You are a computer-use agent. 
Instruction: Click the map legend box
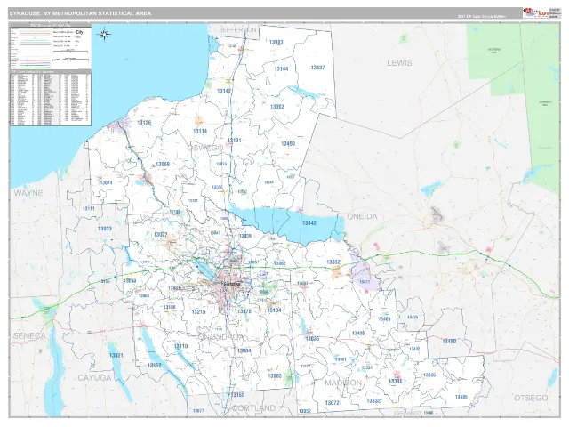[51, 47]
